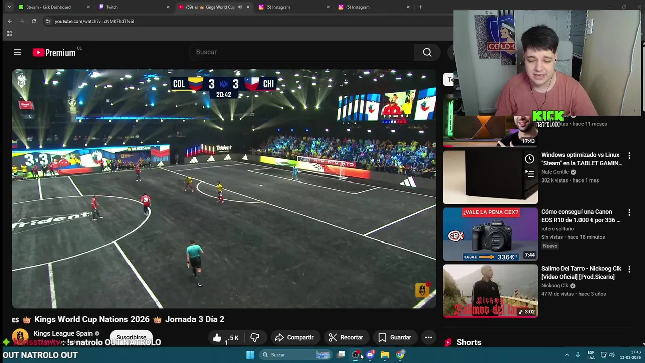Open Nickoog Clk channel link
This screenshot has height=363, width=645.
pos(554,286)
